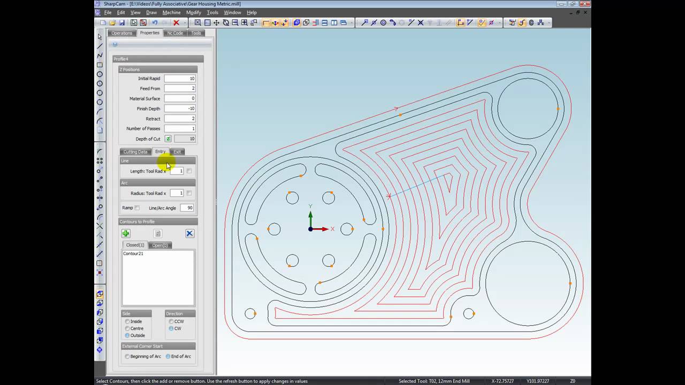The width and height of the screenshot is (685, 385).
Task: Click the snap to intersection X icon
Action: [420, 22]
